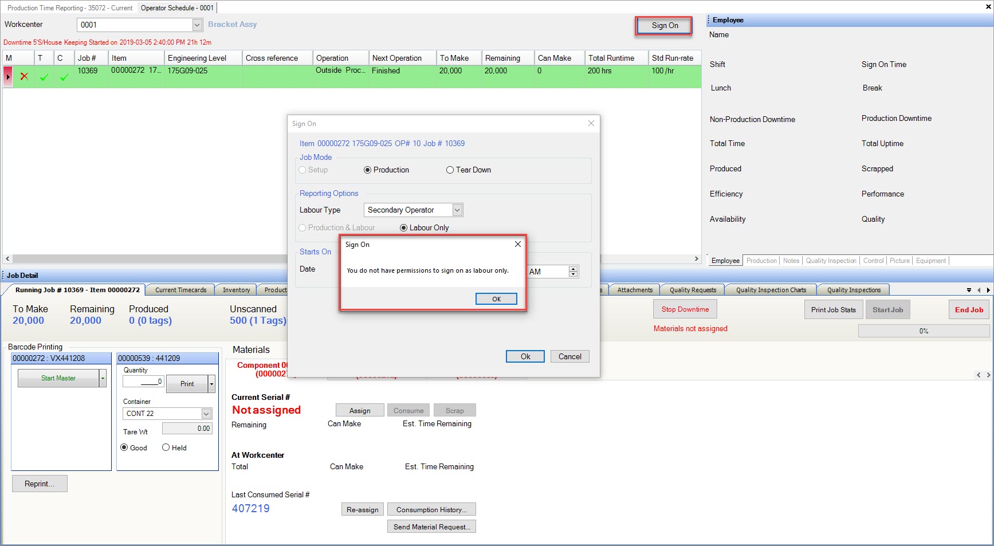The width and height of the screenshot is (994, 546).
Task: Click the Start Master button
Action: (58, 378)
